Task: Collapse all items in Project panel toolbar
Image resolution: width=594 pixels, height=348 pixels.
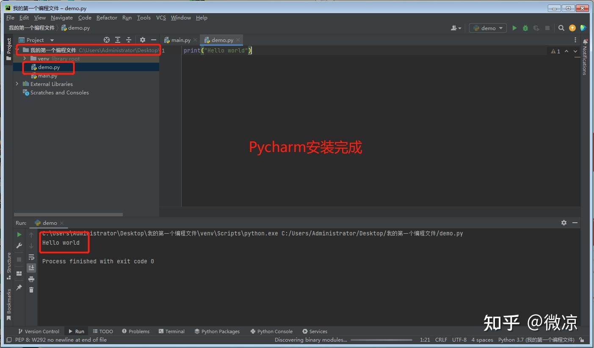Action: (x=129, y=40)
